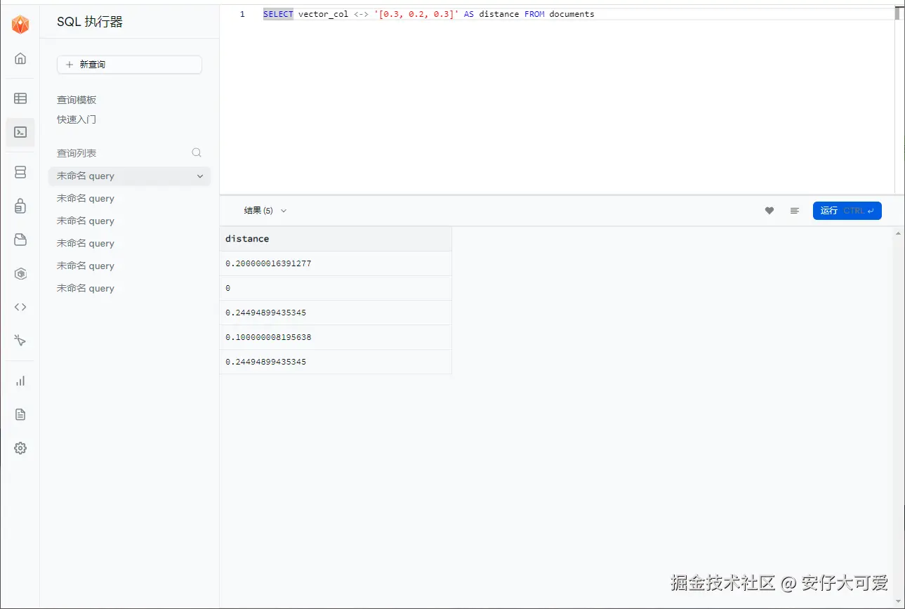
Task: Click the editor vertical scrollbar thumb
Action: pos(899,13)
